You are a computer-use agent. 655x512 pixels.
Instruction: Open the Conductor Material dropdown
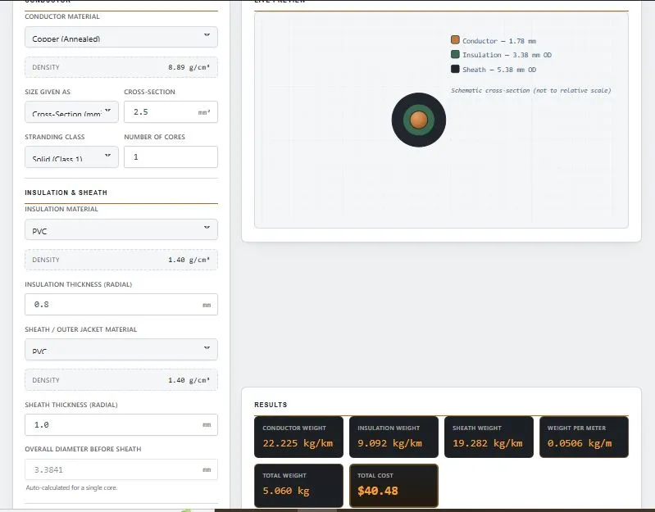pos(121,37)
